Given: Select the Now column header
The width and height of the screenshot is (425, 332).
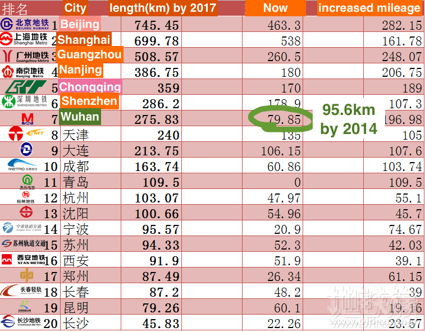Looking at the screenshot, I should (276, 8).
